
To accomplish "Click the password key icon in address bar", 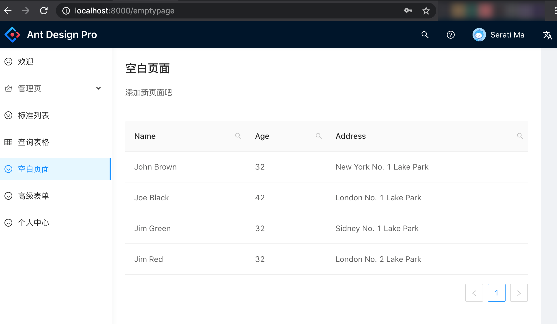I will [x=408, y=11].
